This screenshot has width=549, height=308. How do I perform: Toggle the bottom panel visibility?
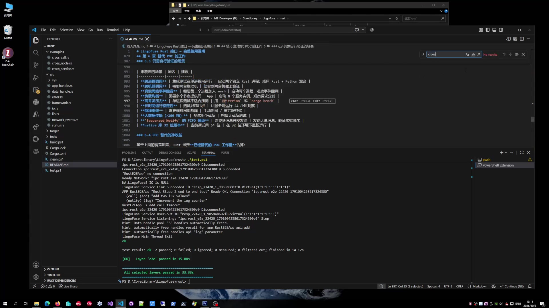(x=494, y=30)
